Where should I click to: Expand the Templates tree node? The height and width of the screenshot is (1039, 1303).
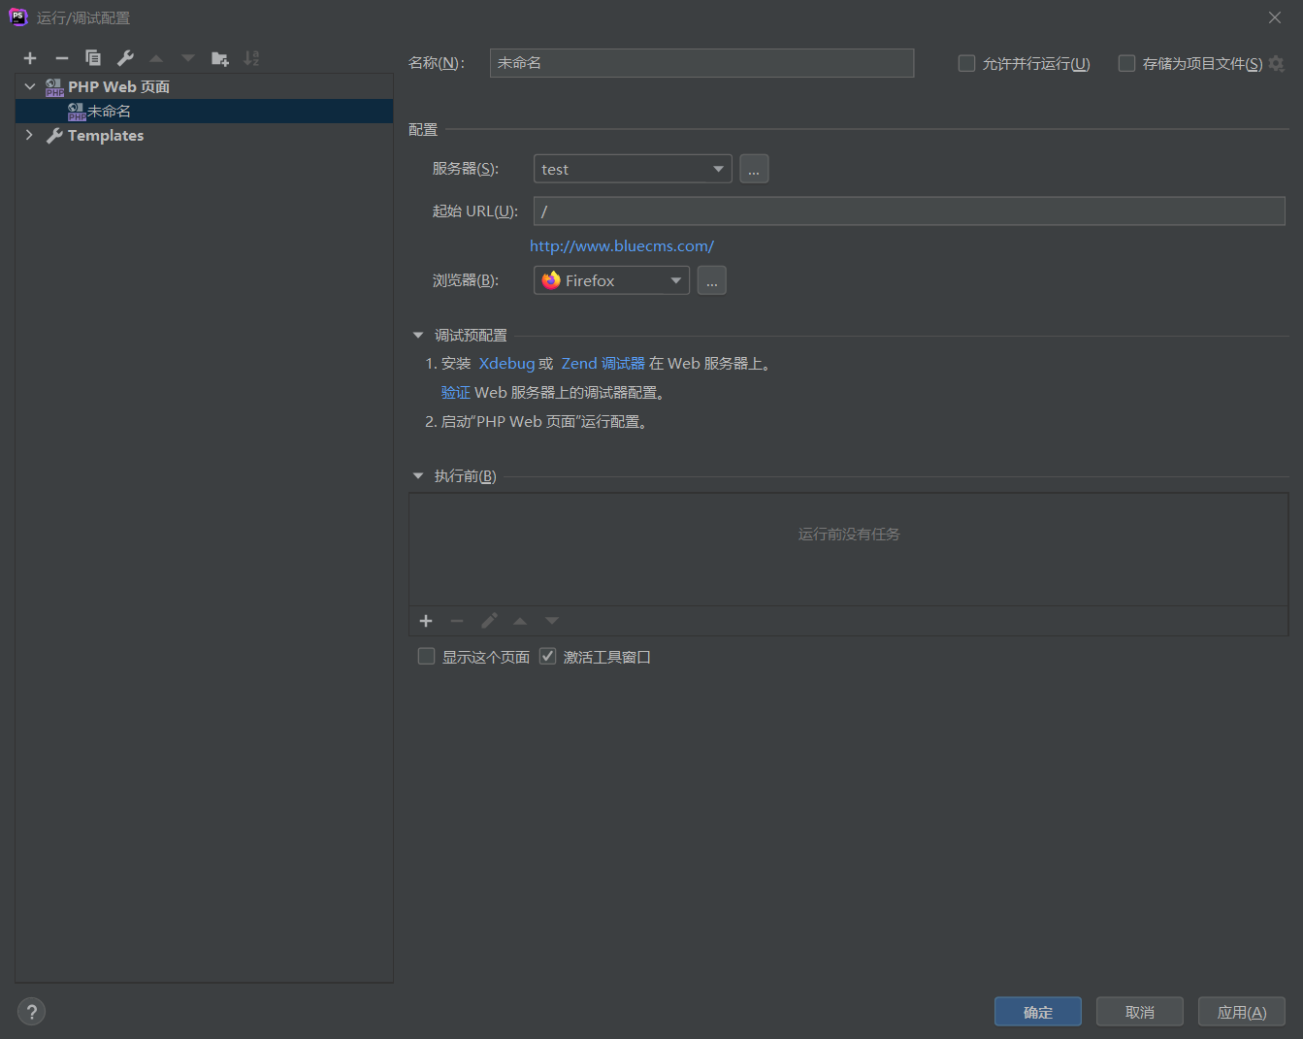30,135
